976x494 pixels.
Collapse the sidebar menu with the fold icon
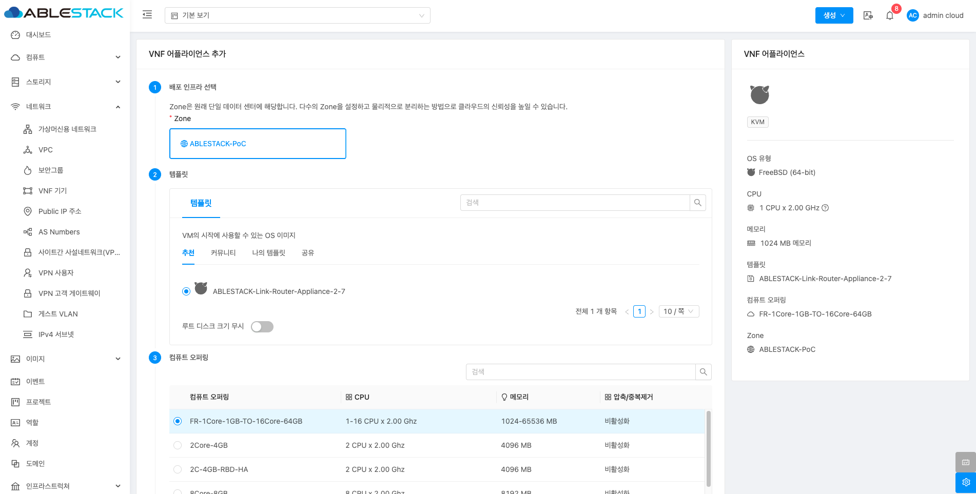pyautogui.click(x=147, y=15)
